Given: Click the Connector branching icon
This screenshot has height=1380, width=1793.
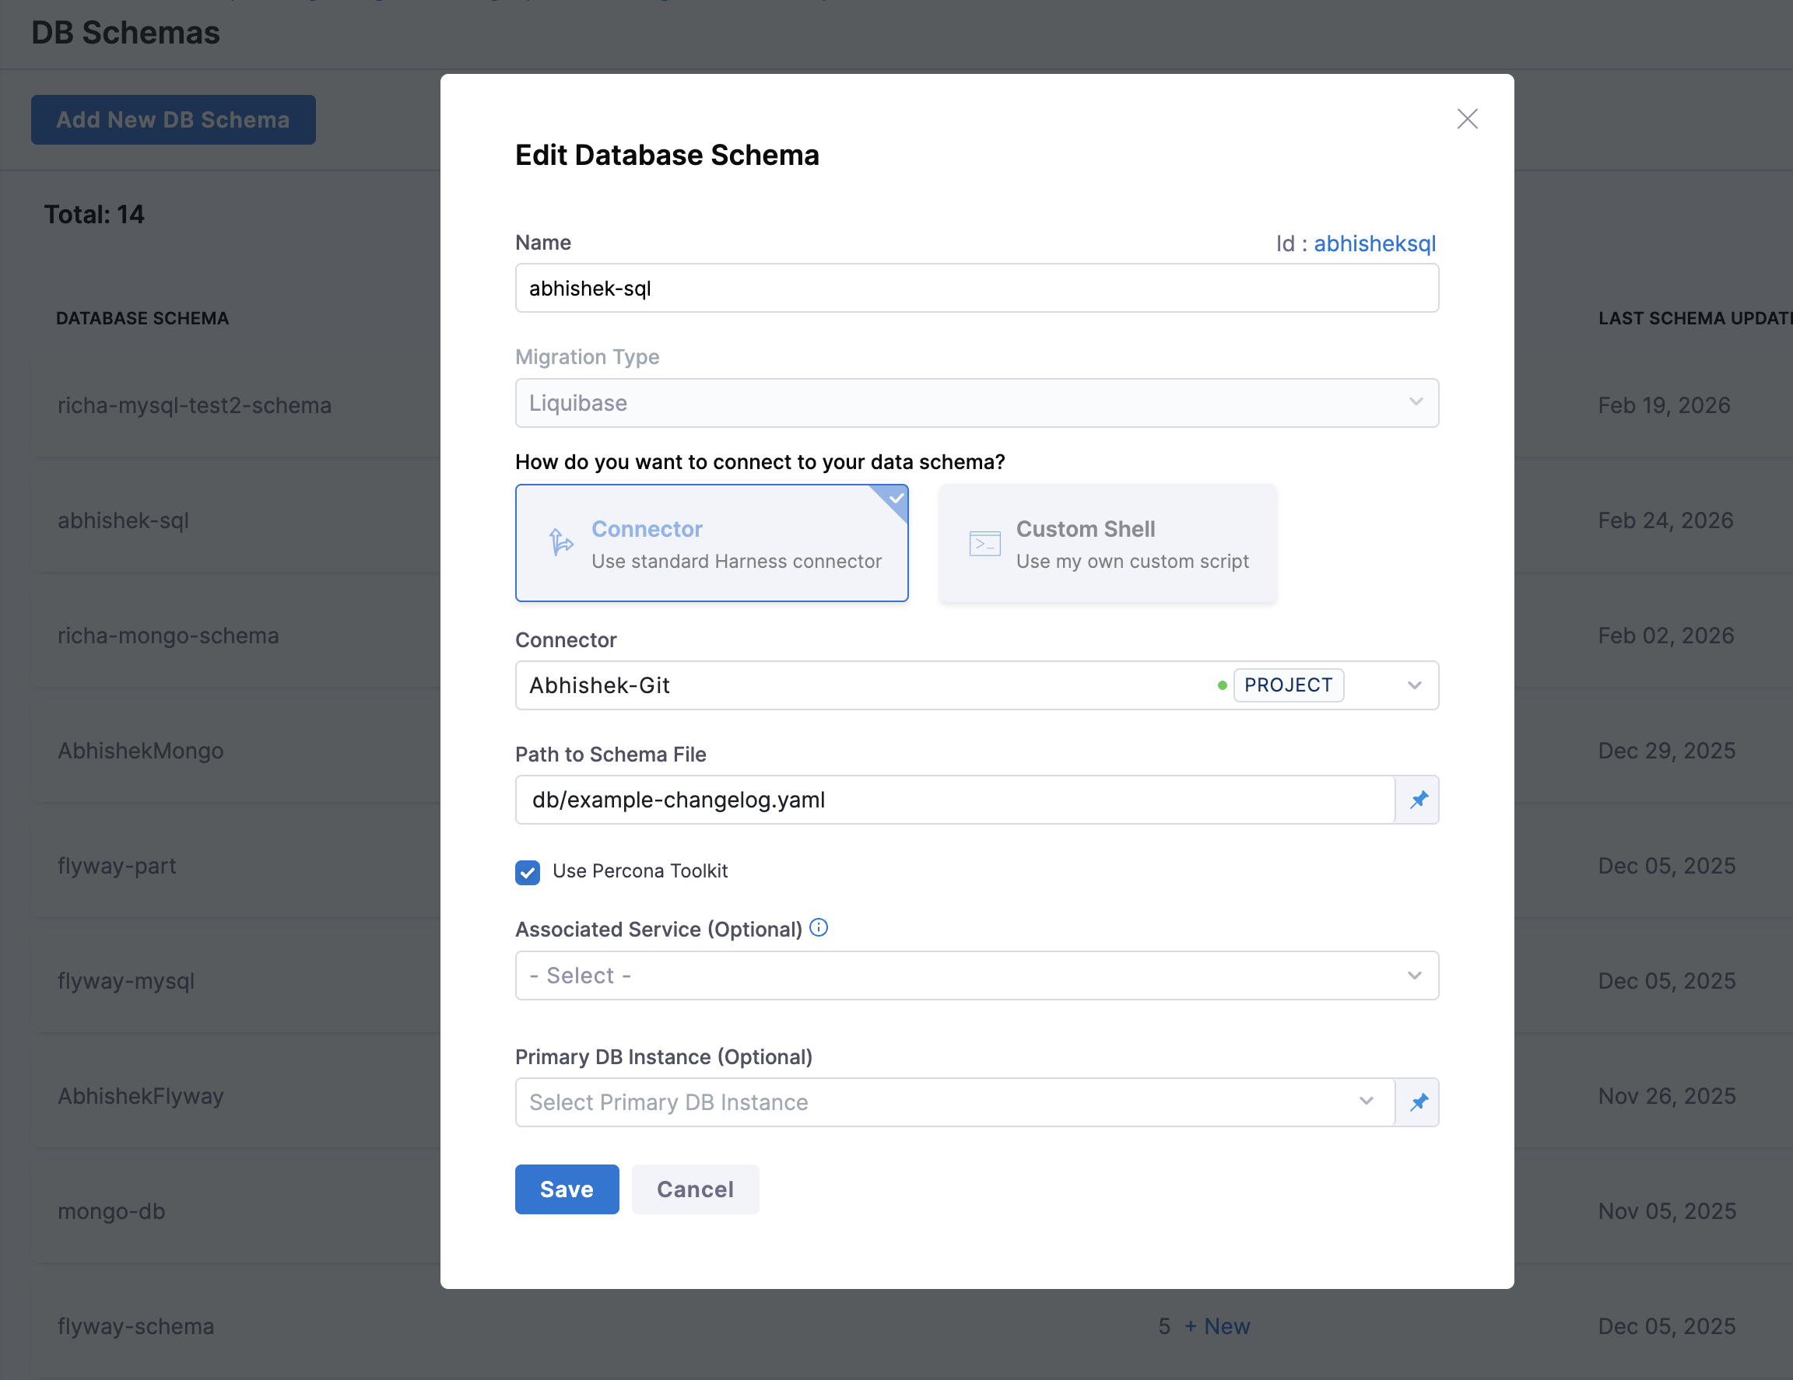Looking at the screenshot, I should coord(561,542).
